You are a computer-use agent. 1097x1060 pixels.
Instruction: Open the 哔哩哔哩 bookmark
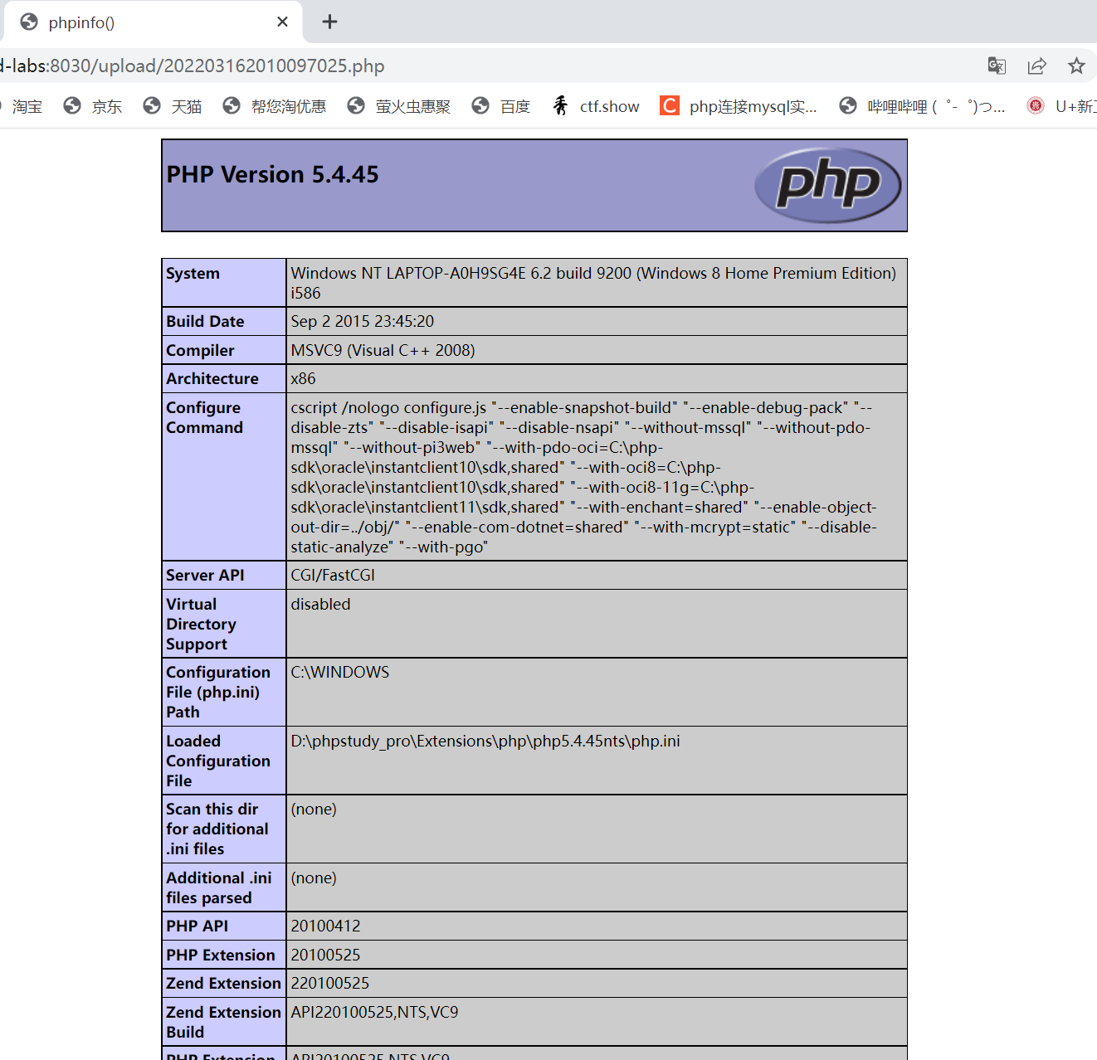tap(922, 106)
